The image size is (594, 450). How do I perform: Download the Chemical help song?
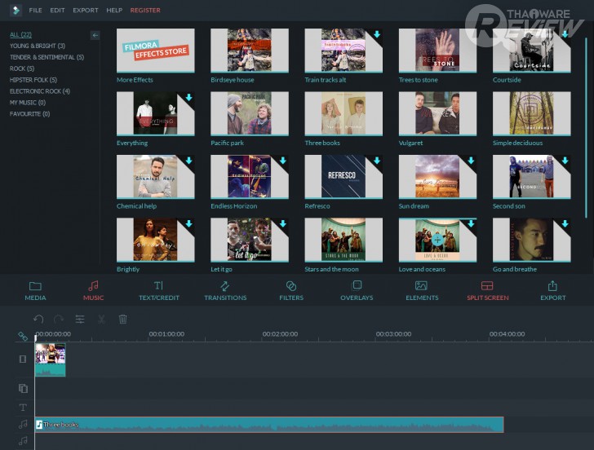188,161
